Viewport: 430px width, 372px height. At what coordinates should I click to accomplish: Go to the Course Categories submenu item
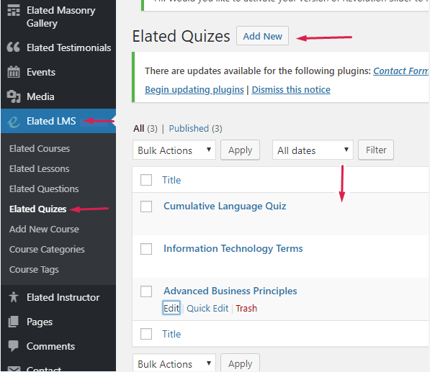(x=47, y=250)
